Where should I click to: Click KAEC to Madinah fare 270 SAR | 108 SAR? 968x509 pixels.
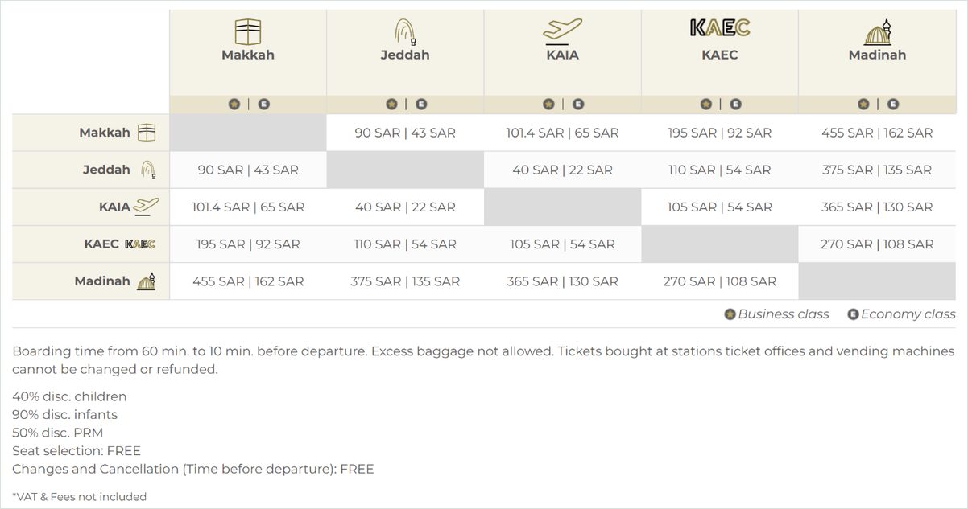coord(877,244)
